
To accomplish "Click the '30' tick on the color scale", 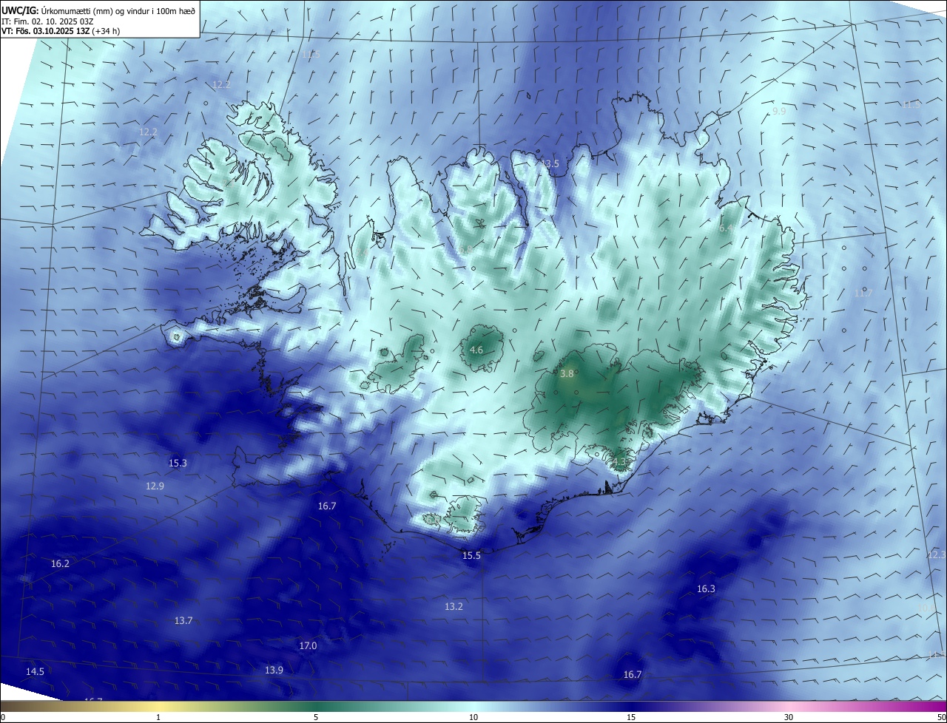I will tap(789, 717).
